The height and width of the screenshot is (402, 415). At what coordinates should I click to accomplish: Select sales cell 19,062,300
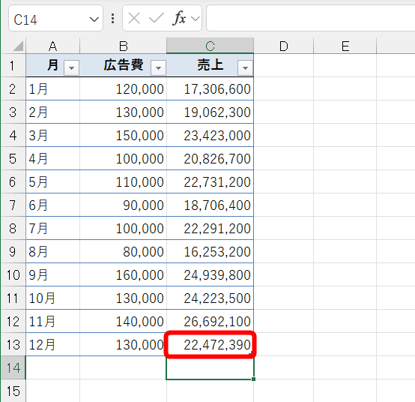[210, 112]
